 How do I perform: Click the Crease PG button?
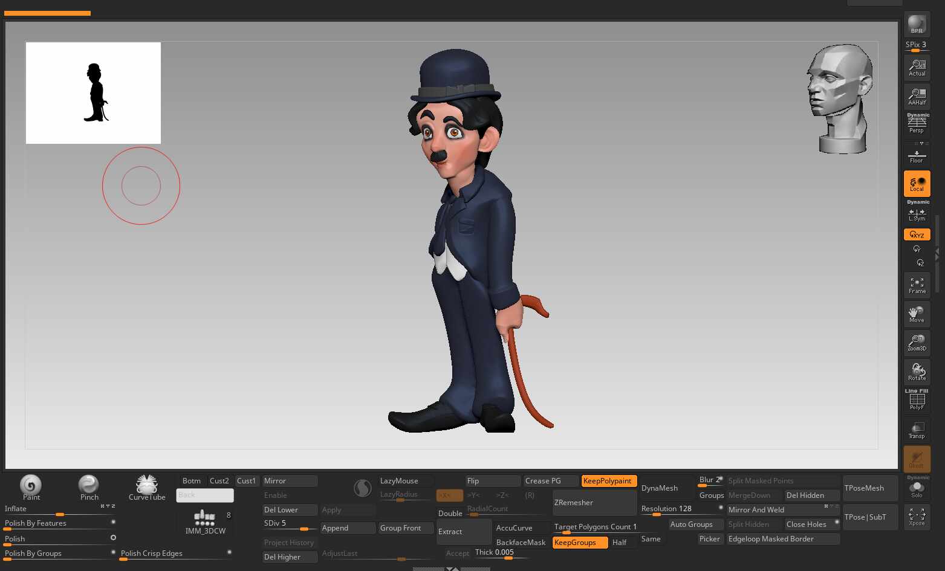[x=551, y=481]
